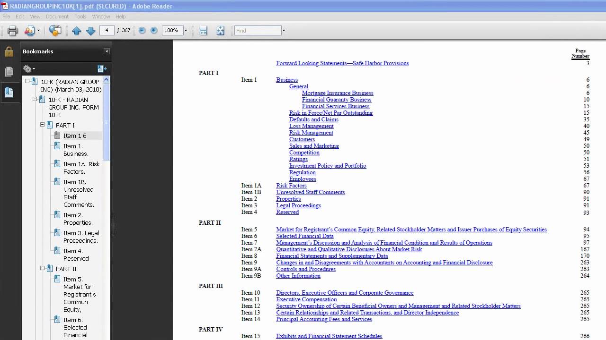The height and width of the screenshot is (340, 606).
Task: Open the Investment Policy and Portfolio link
Action: 328,166
